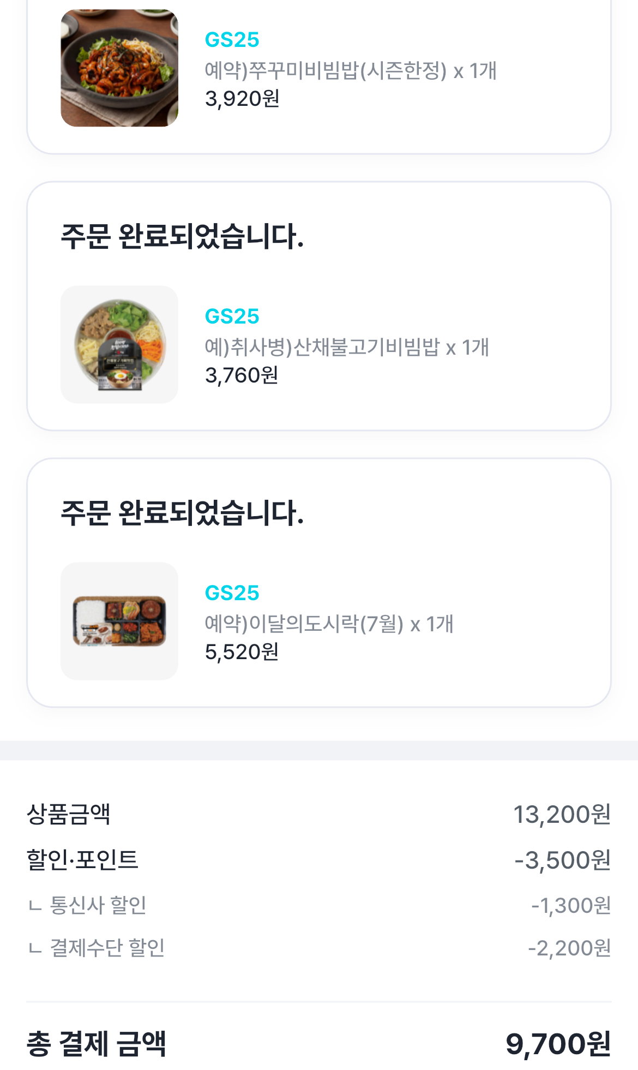This screenshot has width=638, height=1070.
Task: Click the third 주문 완료되었습니다 heading
Action: (x=182, y=513)
